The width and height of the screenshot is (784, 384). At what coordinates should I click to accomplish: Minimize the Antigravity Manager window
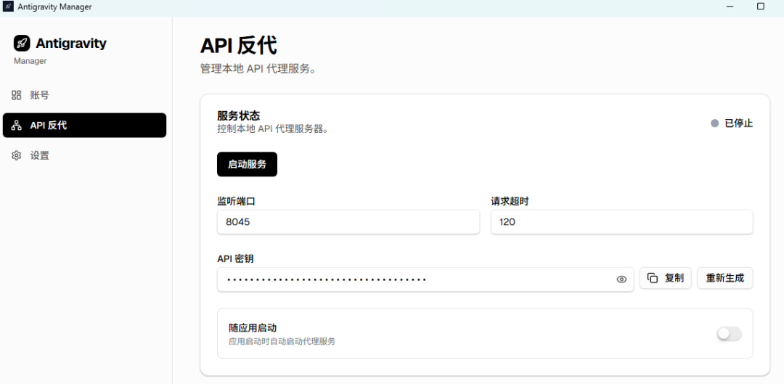coord(728,7)
